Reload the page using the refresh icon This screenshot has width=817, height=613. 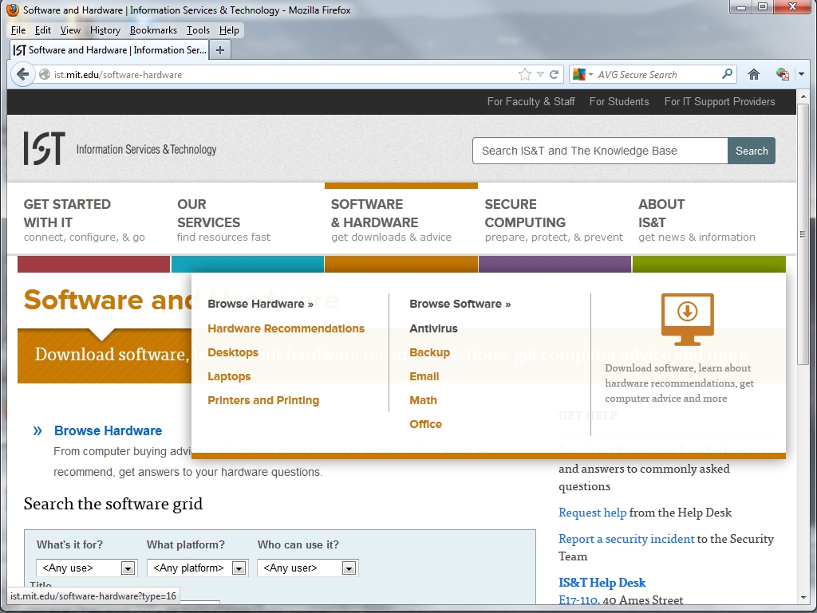coord(554,74)
